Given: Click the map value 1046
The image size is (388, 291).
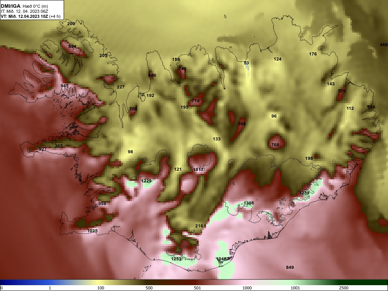Looking at the screenshot, I should pyautogui.click(x=221, y=259).
